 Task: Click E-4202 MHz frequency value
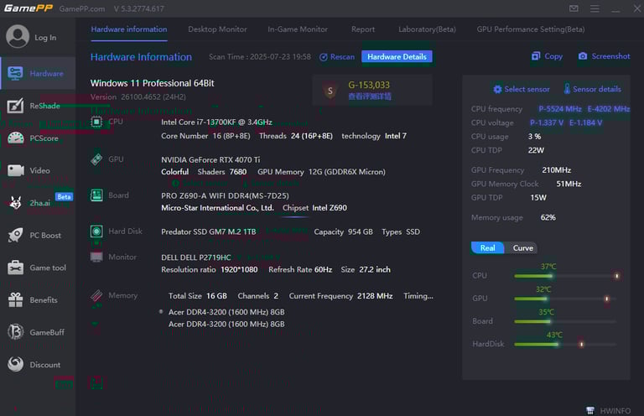coord(608,109)
